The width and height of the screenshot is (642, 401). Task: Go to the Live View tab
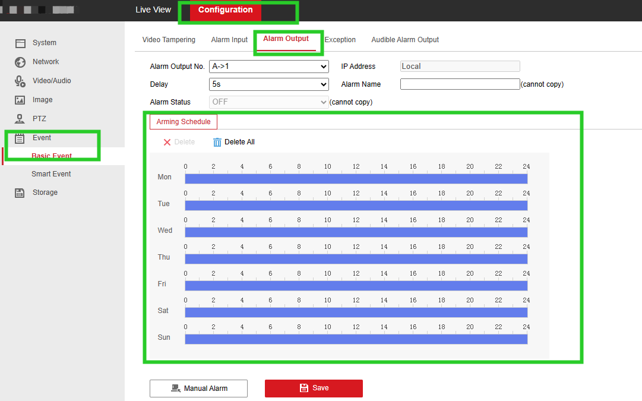click(x=153, y=10)
